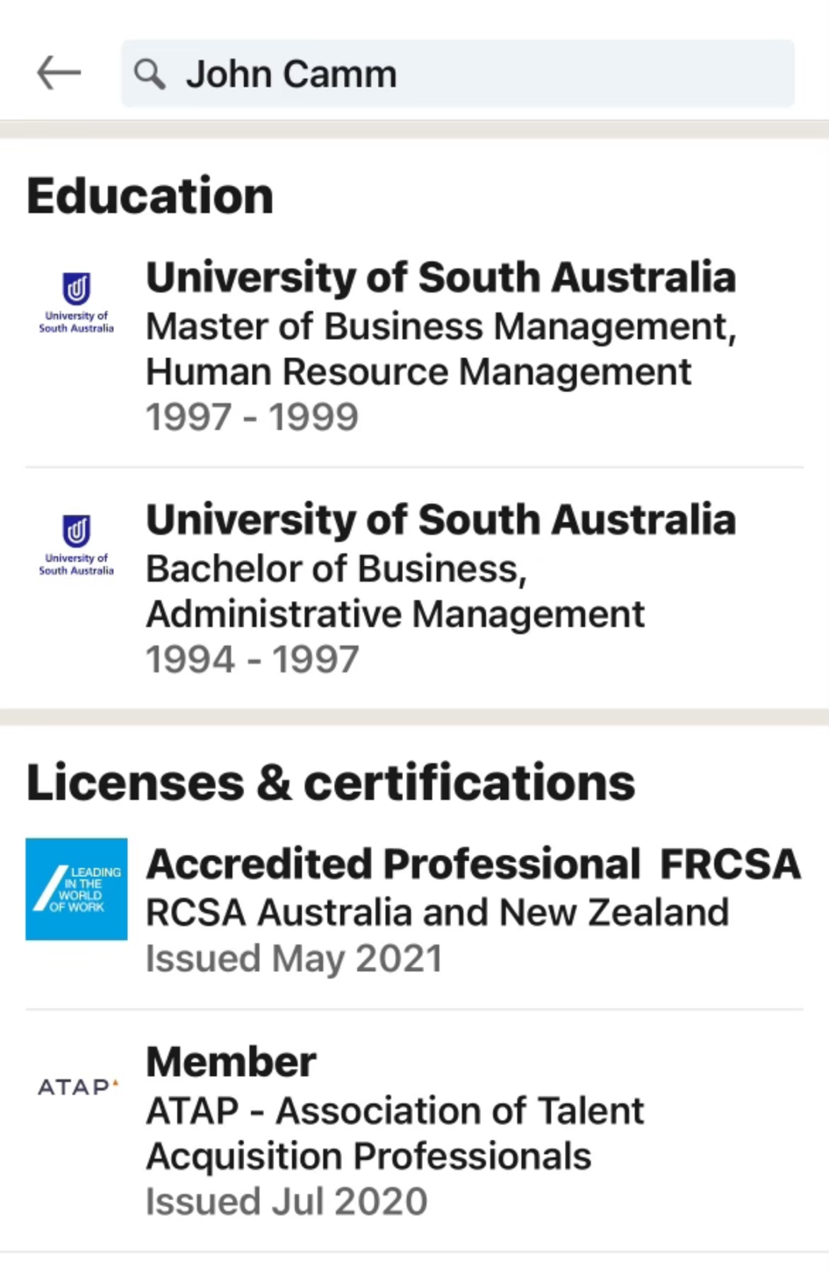Open University of South Australia title above Master's degree
Screen dimensions: 829x1277
(x=440, y=277)
